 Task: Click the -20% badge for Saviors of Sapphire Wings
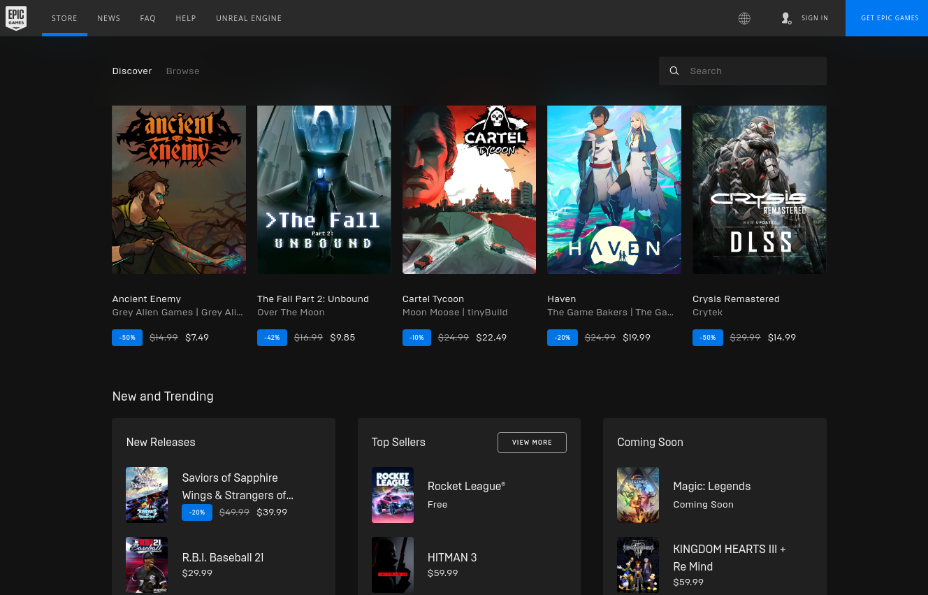pos(197,512)
